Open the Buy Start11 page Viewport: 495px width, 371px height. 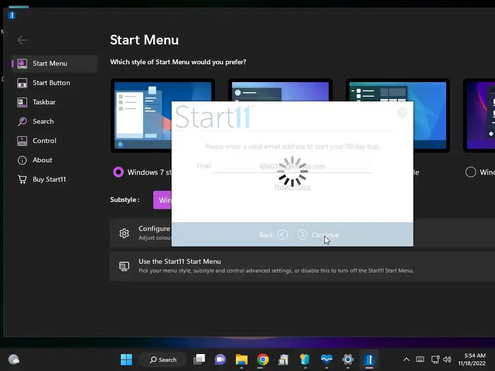[54, 179]
